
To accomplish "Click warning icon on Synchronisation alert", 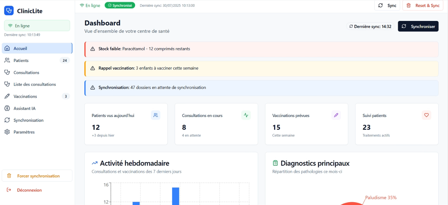I will pyautogui.click(x=93, y=87).
